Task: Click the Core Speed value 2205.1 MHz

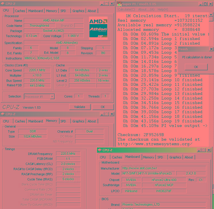Action: point(37,70)
